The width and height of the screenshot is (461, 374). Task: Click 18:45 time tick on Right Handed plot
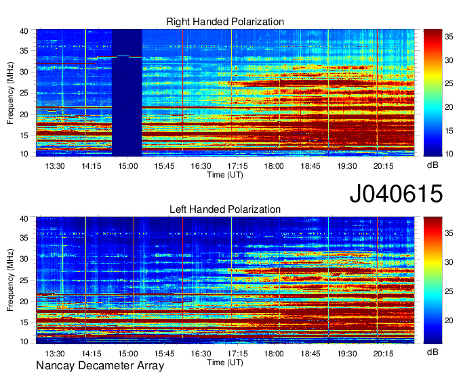pos(310,166)
